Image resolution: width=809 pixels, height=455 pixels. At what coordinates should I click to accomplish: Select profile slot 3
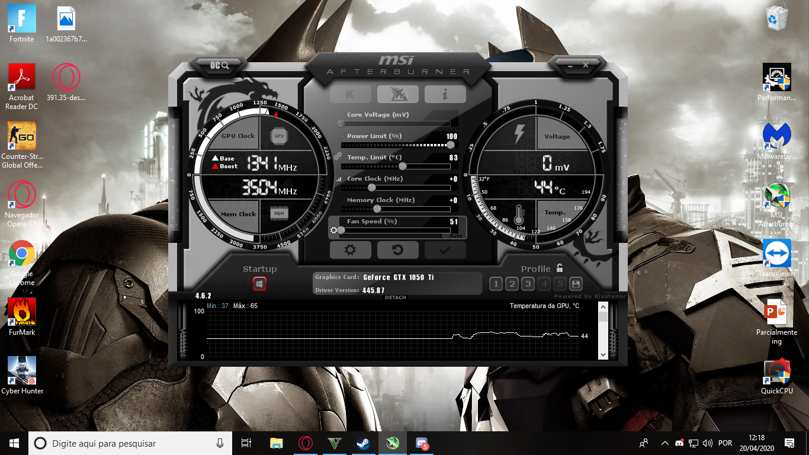point(528,284)
